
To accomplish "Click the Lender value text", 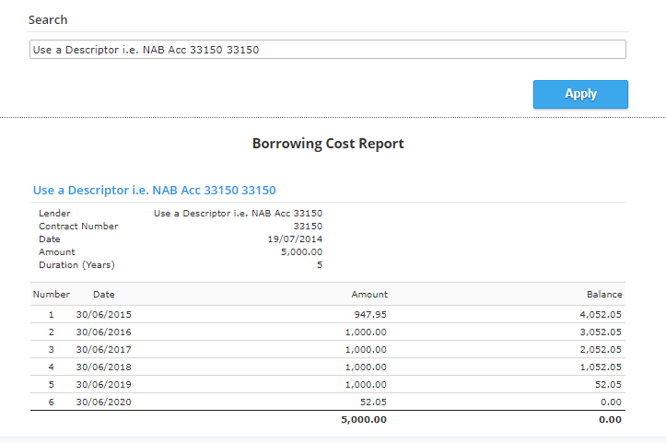I will [x=238, y=214].
